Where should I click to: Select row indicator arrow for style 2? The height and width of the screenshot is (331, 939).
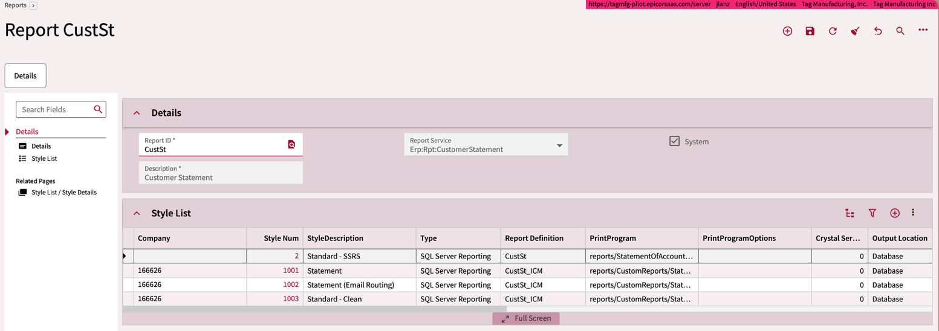click(125, 257)
